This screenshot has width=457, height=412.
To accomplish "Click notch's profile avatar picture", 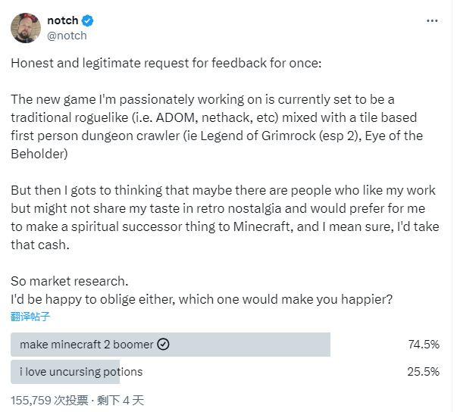I will (26, 28).
